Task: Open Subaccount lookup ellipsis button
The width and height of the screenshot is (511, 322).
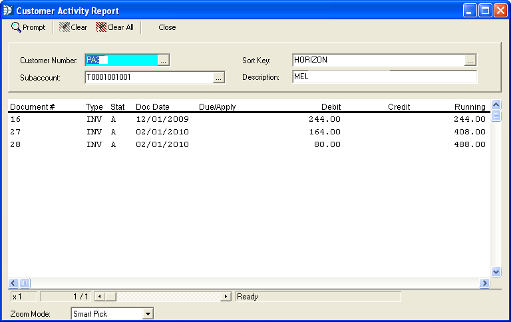Action: tap(219, 78)
